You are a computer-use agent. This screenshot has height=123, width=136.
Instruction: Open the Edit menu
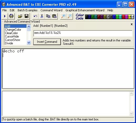(x=12, y=10)
